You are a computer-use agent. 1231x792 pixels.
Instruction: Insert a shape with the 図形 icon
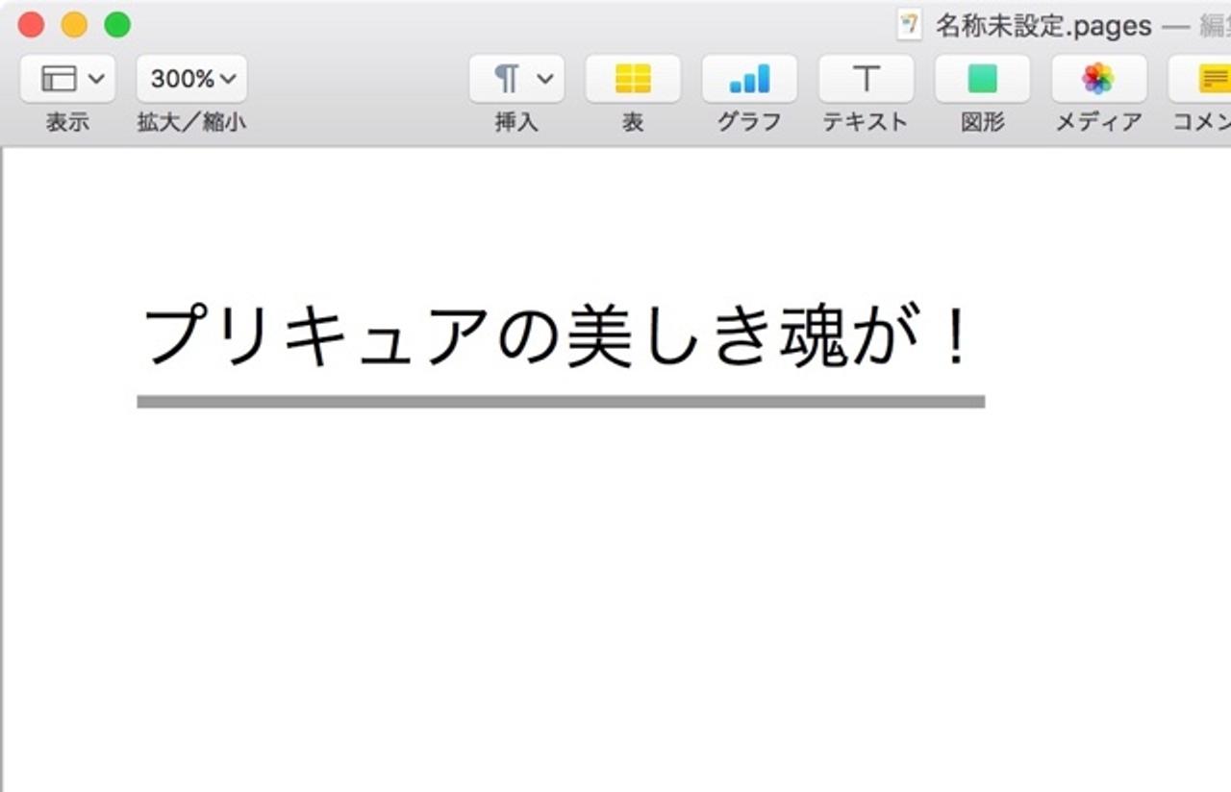(x=982, y=79)
